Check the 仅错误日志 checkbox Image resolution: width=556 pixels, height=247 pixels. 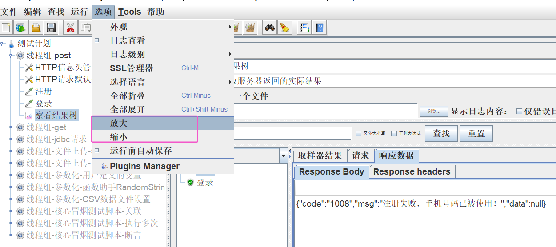point(519,112)
